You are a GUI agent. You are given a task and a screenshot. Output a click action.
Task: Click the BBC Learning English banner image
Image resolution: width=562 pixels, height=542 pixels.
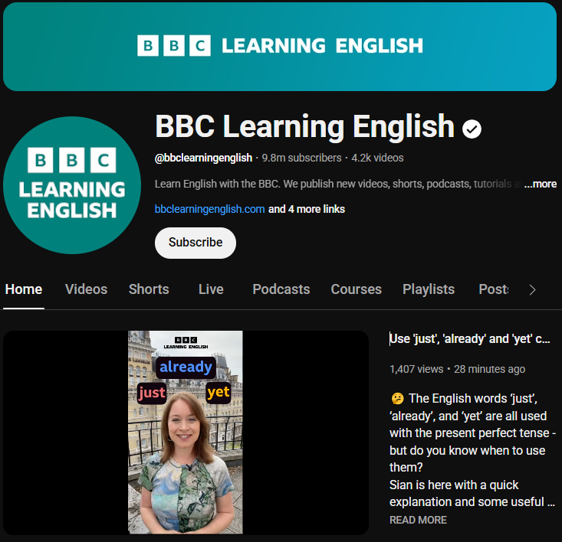pos(280,47)
